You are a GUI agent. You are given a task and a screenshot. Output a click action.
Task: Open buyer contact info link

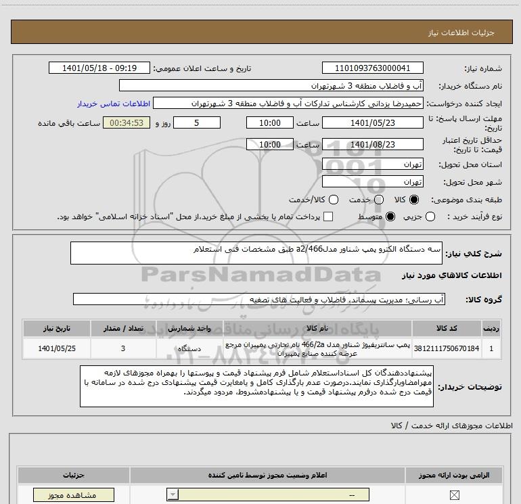pos(114,104)
